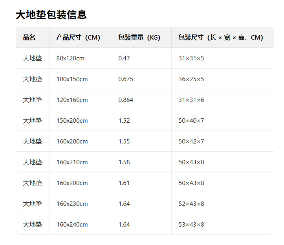The image size is (284, 245).
Task: Select the 1.55 weight cell
Action: pos(124,142)
